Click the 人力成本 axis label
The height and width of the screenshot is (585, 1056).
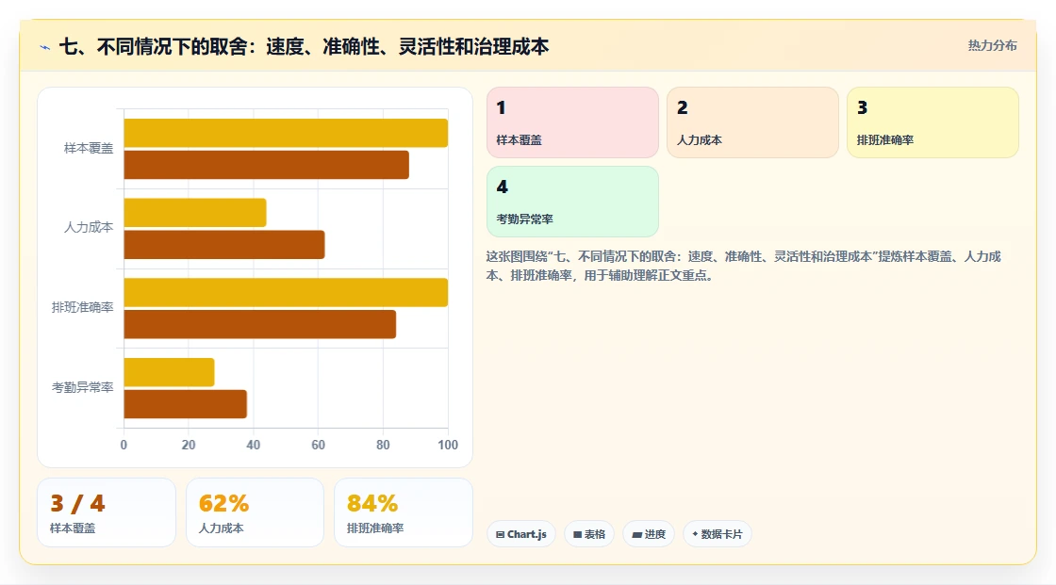[89, 228]
